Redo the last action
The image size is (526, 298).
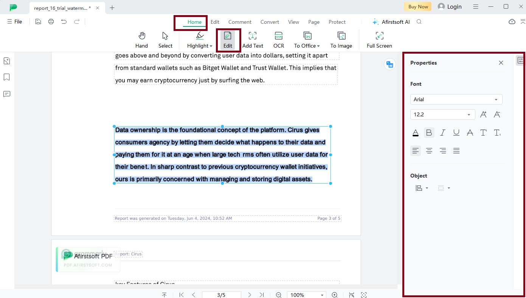[x=77, y=22]
